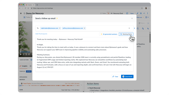The width and height of the screenshot is (169, 95).
Task: Click Add Participants link
Action: 41,34
